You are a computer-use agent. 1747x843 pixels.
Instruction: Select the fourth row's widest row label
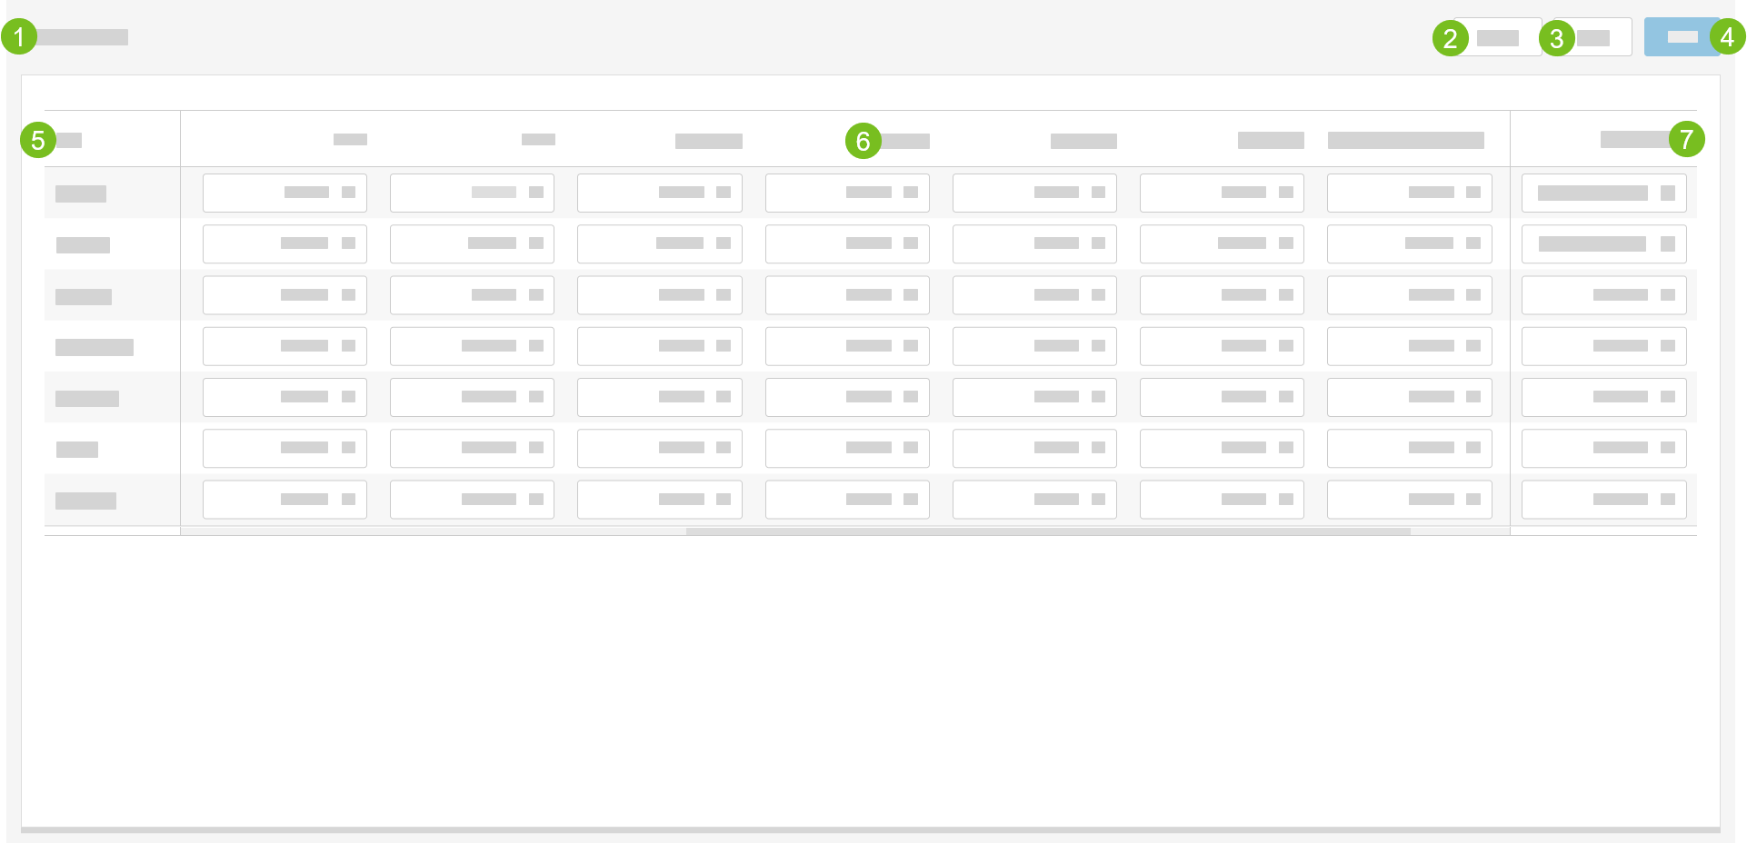95,347
